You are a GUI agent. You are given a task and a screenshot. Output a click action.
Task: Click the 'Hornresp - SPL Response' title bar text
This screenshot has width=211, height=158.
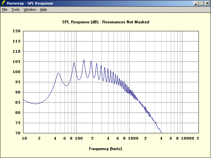(x=30, y=3)
